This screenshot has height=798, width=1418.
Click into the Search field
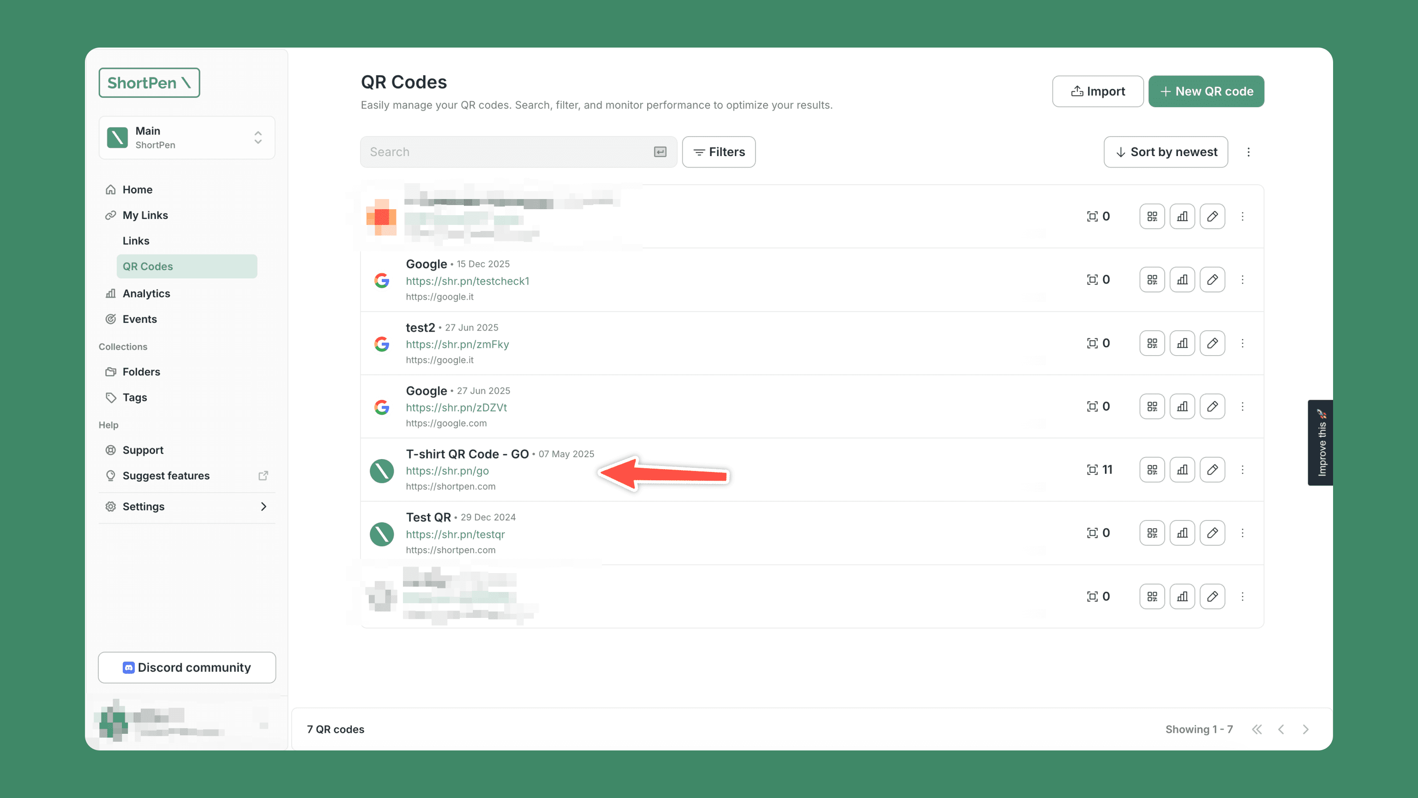[506, 152]
